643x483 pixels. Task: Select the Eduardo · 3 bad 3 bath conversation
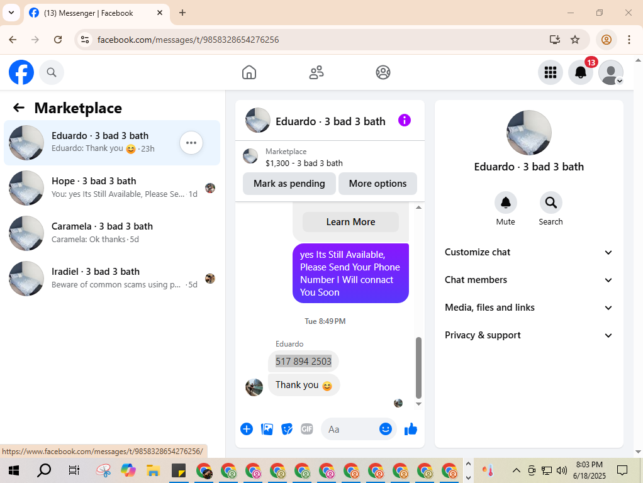[112, 143]
